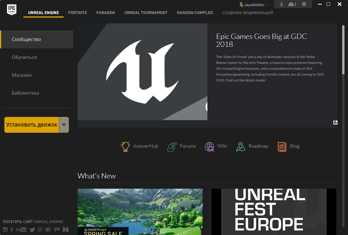Visit Unreal Engine Twitch channel
This screenshot has width=348, height=235.
[40, 230]
